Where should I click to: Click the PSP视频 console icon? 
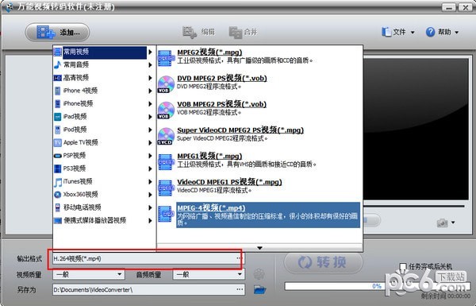click(57, 156)
